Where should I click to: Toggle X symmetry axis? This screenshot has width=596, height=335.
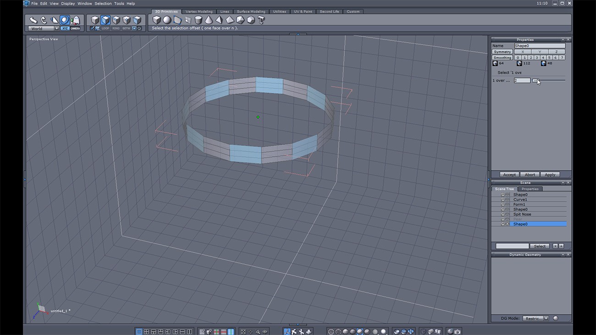tap(523, 52)
